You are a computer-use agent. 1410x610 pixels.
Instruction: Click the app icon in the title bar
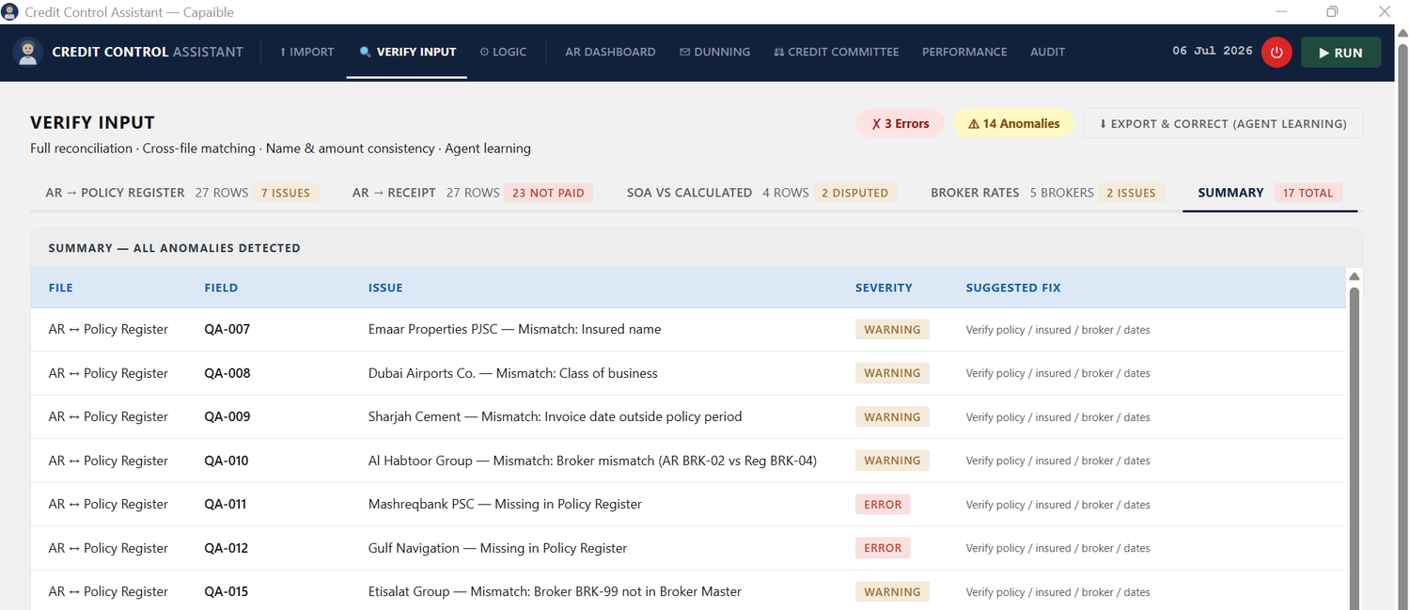[10, 12]
